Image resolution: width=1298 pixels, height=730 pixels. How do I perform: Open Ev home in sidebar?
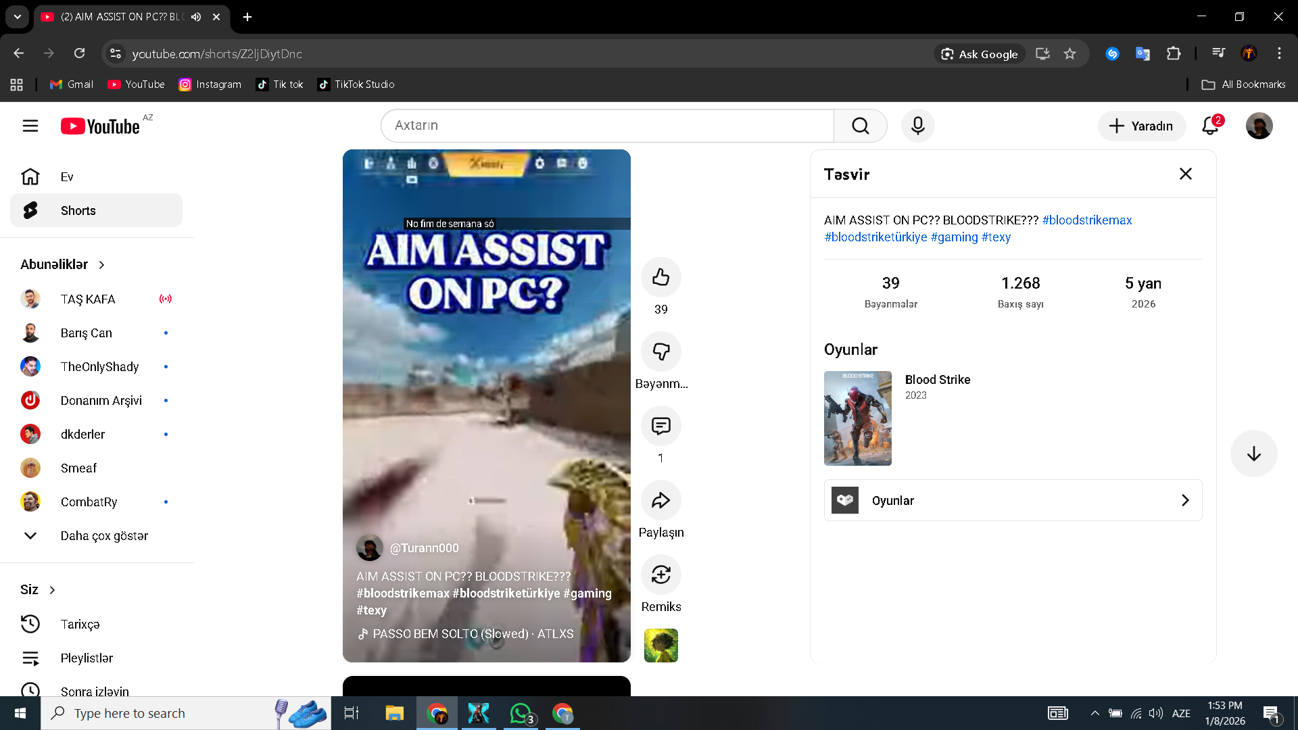pos(96,177)
